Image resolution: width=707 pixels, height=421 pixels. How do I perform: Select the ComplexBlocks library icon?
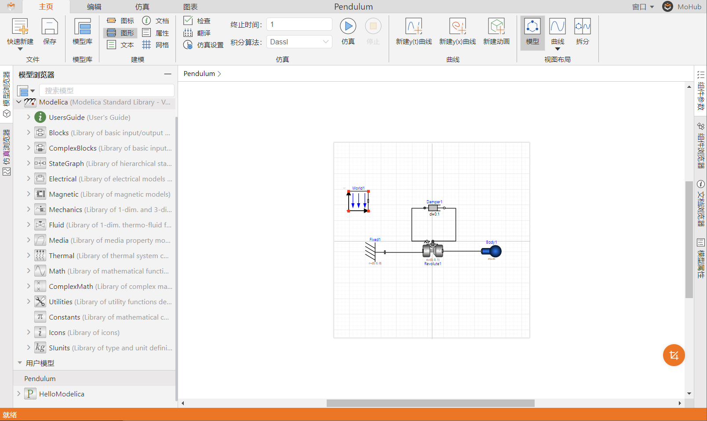(x=40, y=148)
